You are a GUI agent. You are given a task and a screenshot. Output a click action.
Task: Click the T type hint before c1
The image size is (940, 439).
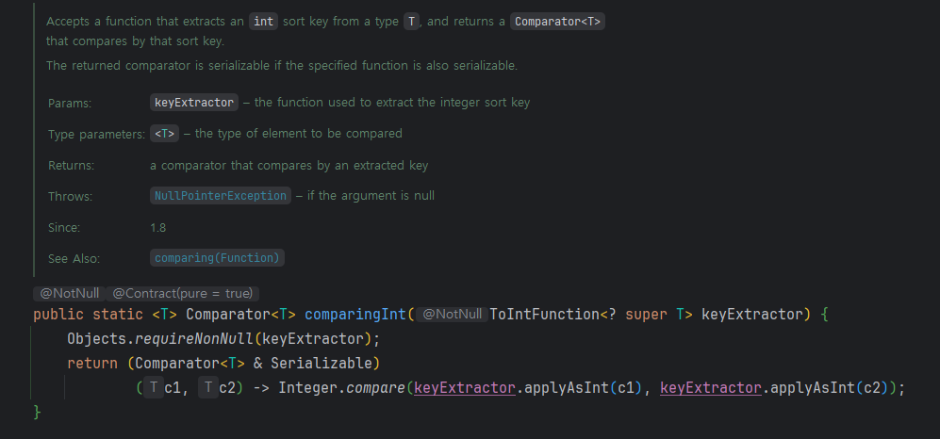coord(154,387)
